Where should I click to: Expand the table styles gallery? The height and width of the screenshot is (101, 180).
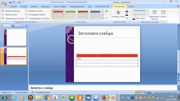(103, 18)
